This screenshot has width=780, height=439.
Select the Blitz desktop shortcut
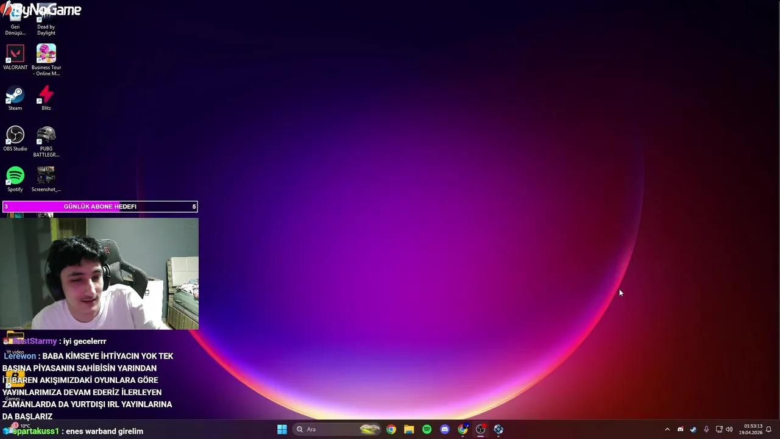46,99
